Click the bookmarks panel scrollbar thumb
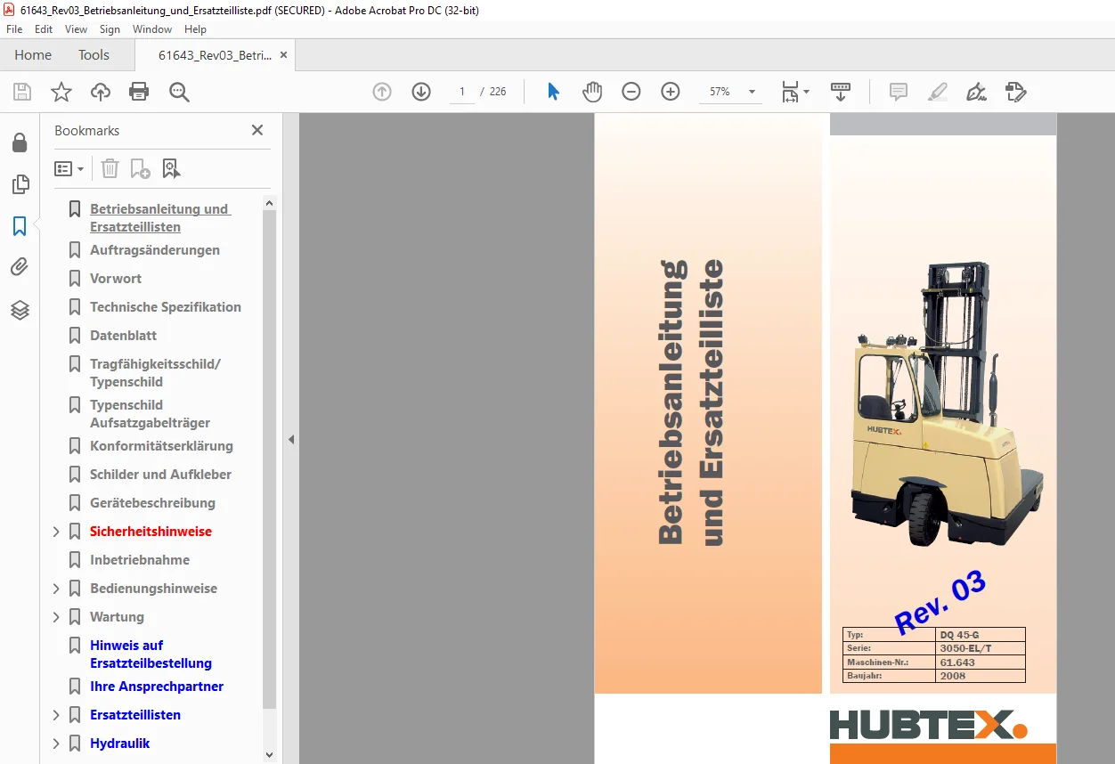 pos(270,459)
